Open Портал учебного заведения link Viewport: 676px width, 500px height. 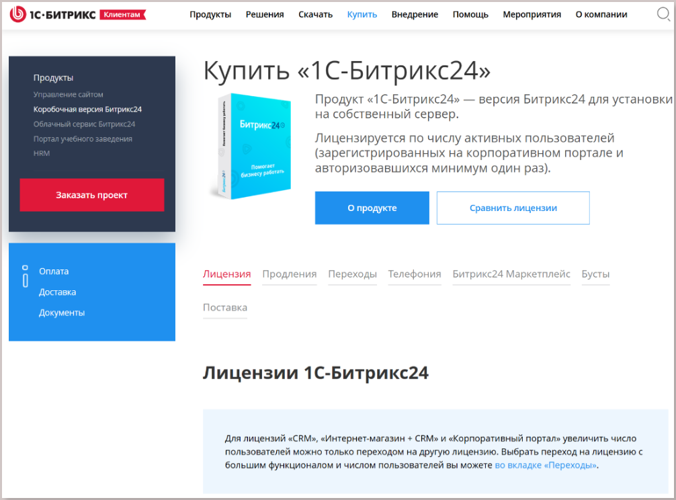point(83,139)
